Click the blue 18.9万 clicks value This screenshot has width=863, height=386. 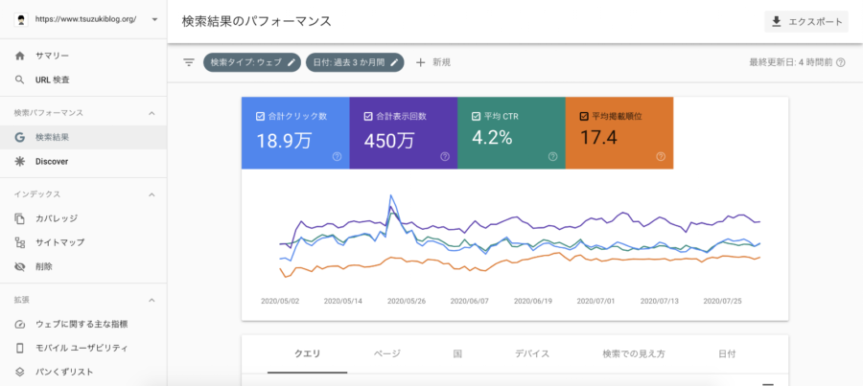[284, 141]
